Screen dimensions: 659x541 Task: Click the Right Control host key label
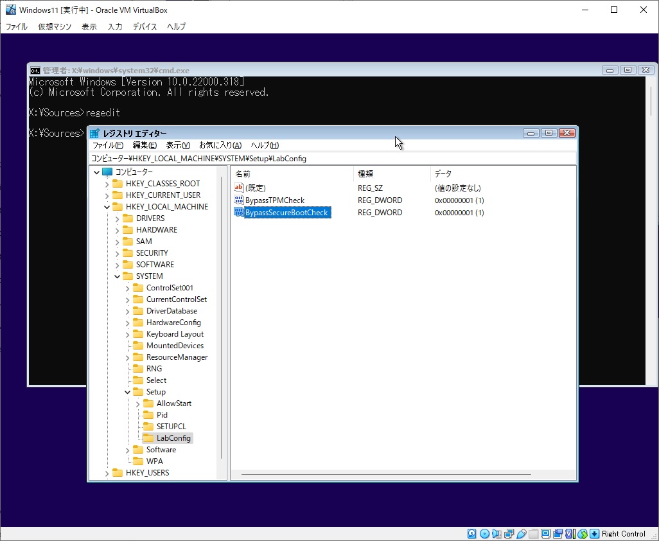[x=624, y=534]
